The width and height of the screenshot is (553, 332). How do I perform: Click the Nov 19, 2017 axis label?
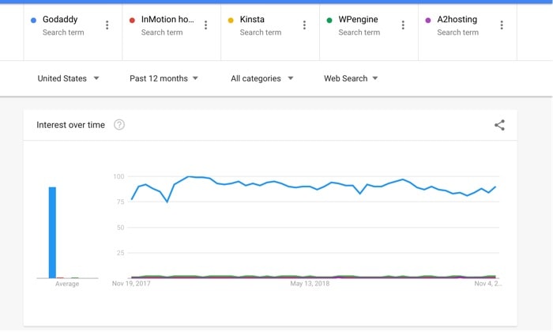click(131, 283)
